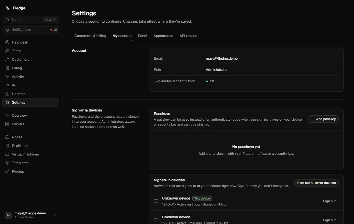Click the No passkeys yet message
This screenshot has width=354, height=224.
[246, 147]
